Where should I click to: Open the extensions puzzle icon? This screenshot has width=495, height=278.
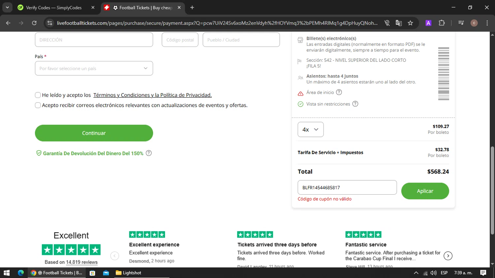pos(442,23)
